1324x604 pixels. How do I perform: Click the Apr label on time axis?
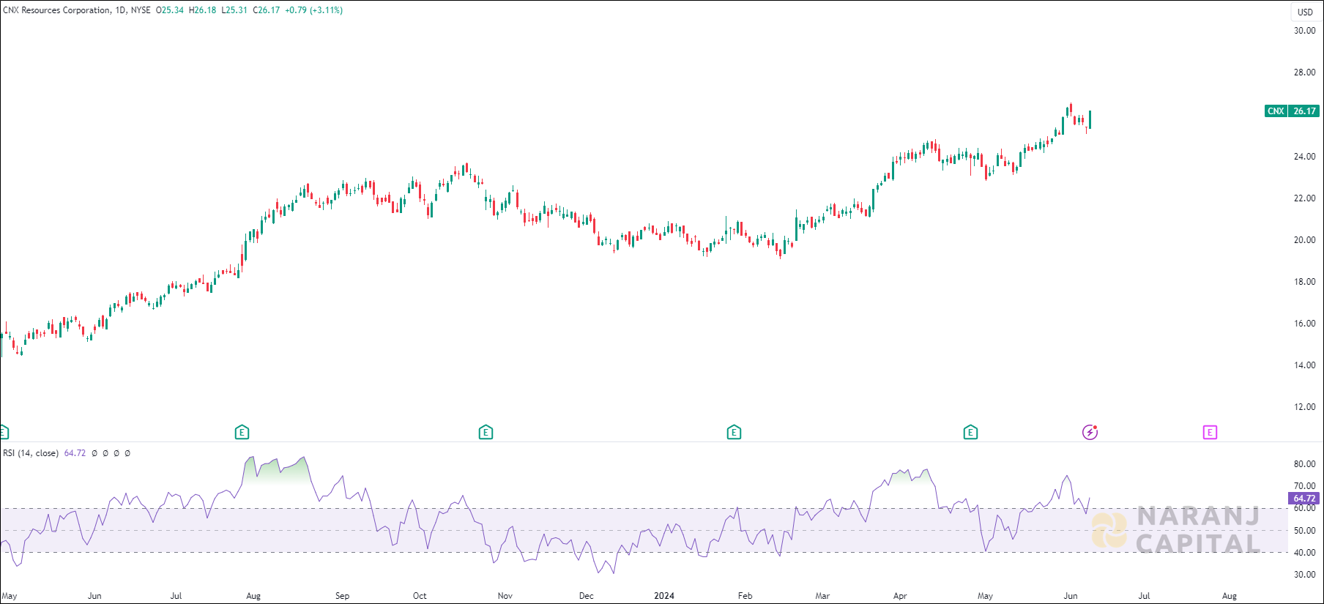(900, 596)
